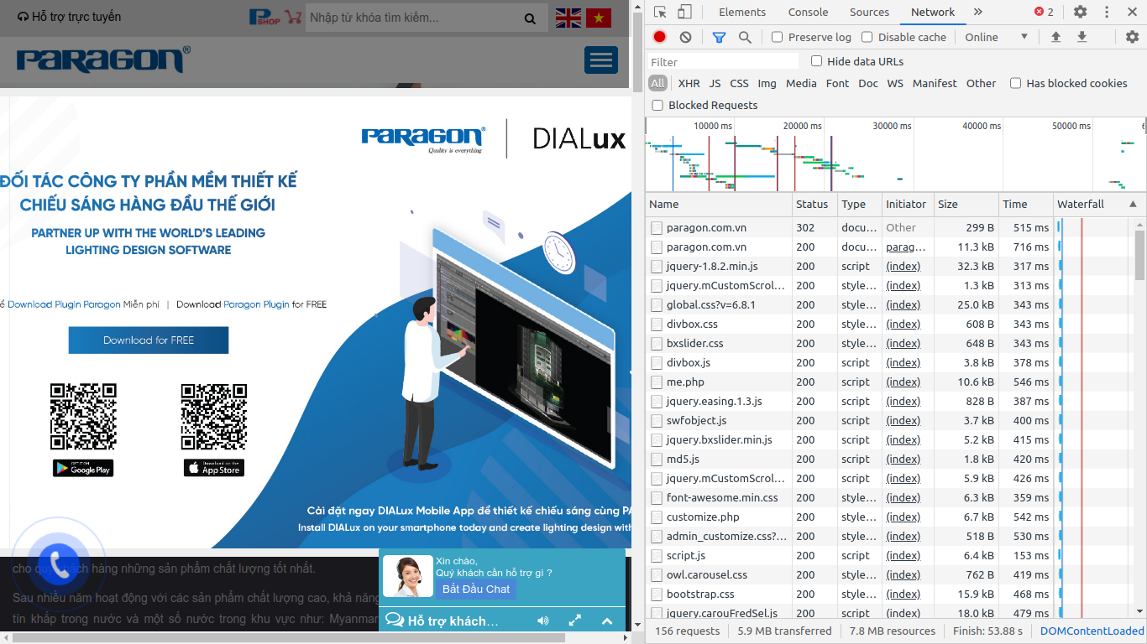The width and height of the screenshot is (1147, 644).
Task: Switch to Vietnamese with Vietnam flag
Action: [x=599, y=18]
